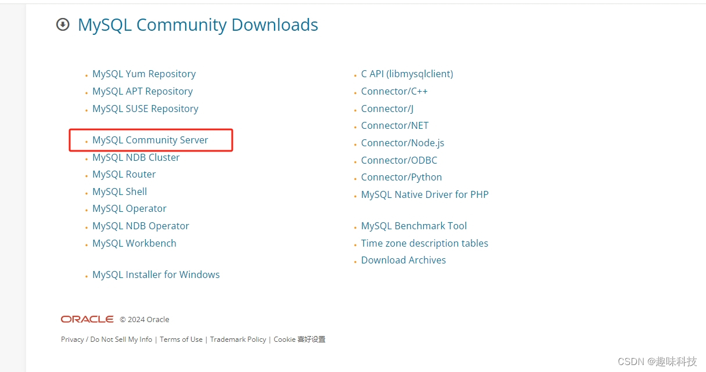Open the Cookie 喜好设置 footer link
The width and height of the screenshot is (706, 372).
[x=300, y=340]
